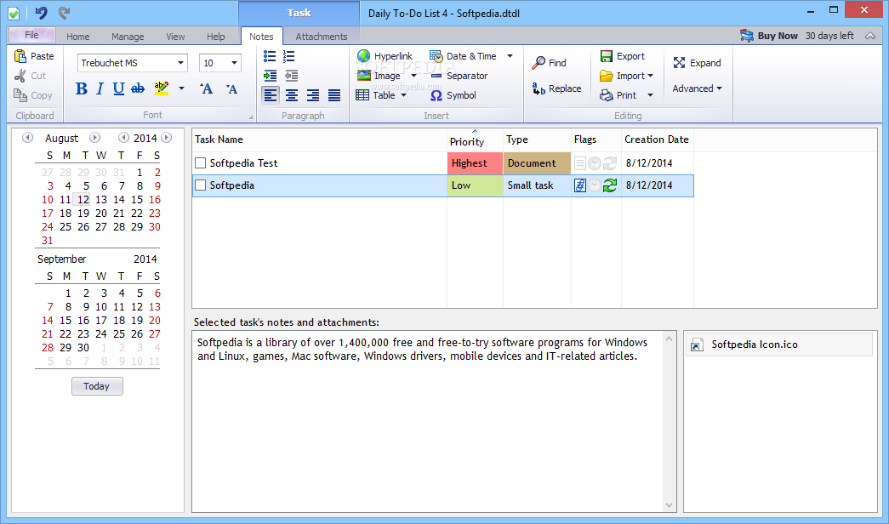This screenshot has width=889, height=524.
Task: Apply Bold formatting
Action: 81,88
